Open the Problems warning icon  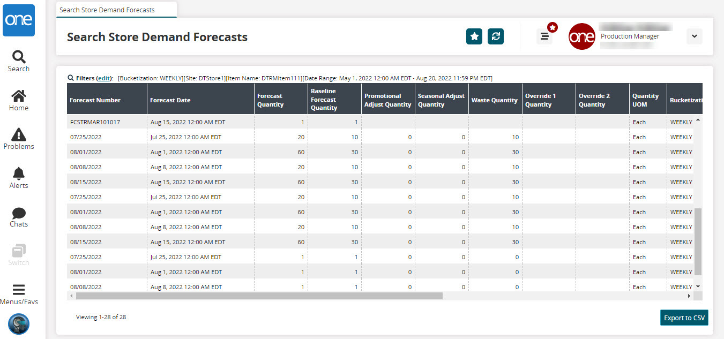point(19,139)
